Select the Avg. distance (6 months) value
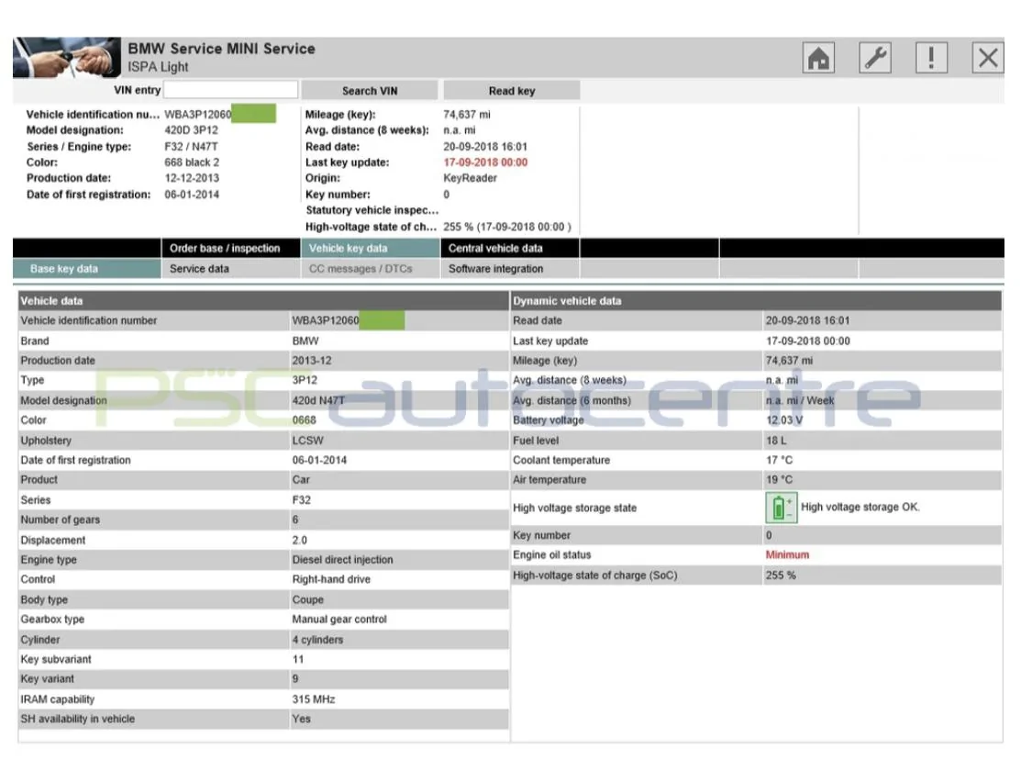 [x=800, y=400]
